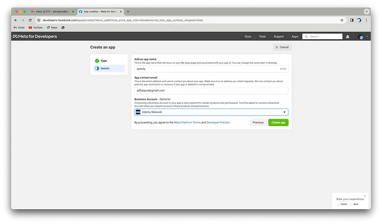Expand the account dropdown caret
The height and width of the screenshot is (224, 382).
(x=367, y=37)
